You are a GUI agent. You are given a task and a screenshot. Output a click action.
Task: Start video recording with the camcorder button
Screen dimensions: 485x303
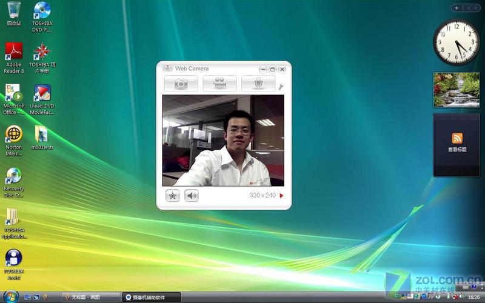219,84
